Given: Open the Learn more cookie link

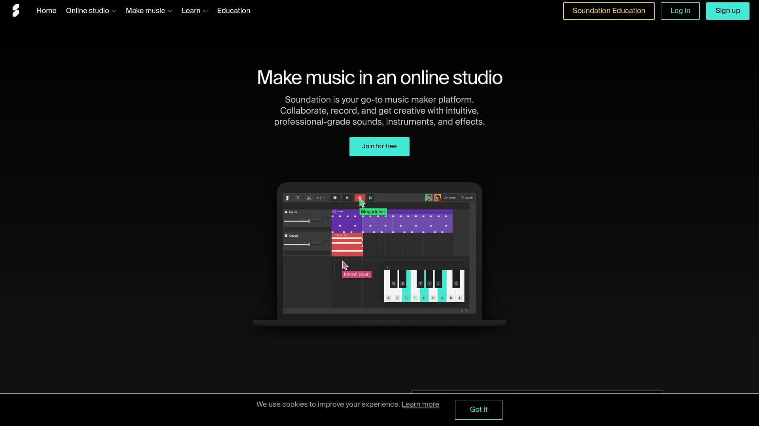Looking at the screenshot, I should [420, 404].
